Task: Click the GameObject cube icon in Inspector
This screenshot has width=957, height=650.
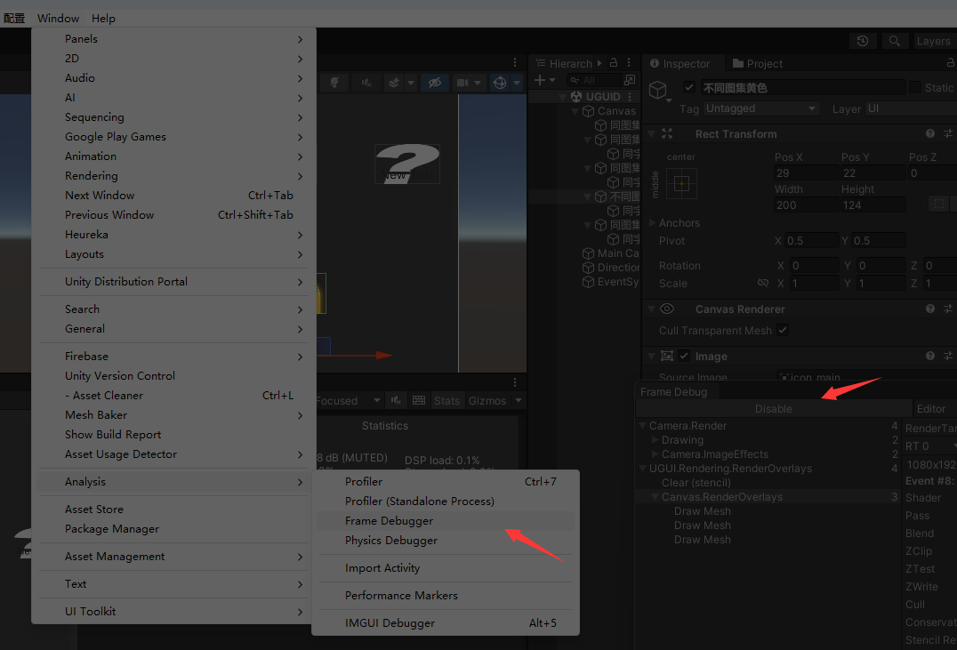Action: 658,91
